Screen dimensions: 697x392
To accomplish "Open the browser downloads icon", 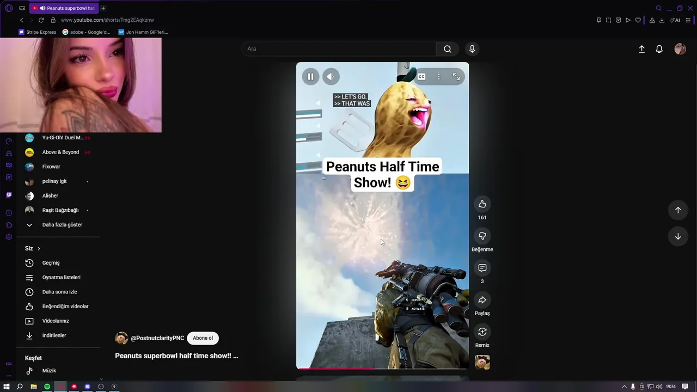I will coord(662,20).
